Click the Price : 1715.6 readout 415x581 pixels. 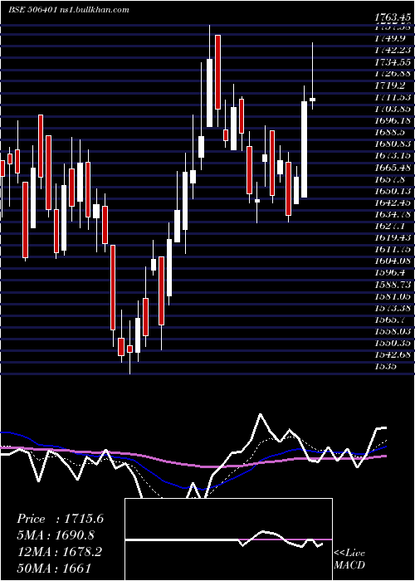60,519
